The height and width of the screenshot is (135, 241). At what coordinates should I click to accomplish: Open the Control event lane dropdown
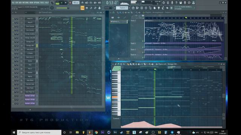coord(117,118)
